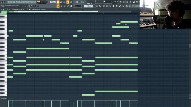Click the red record button

point(48,2)
